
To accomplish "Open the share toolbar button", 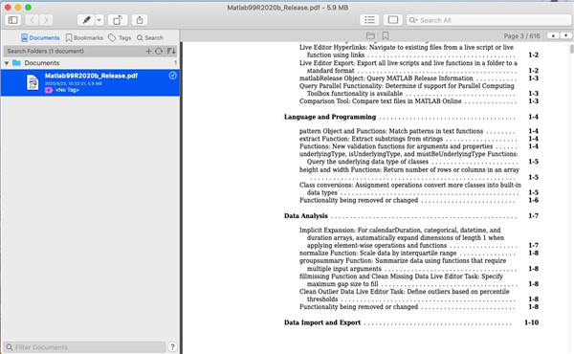I will 140,20.
